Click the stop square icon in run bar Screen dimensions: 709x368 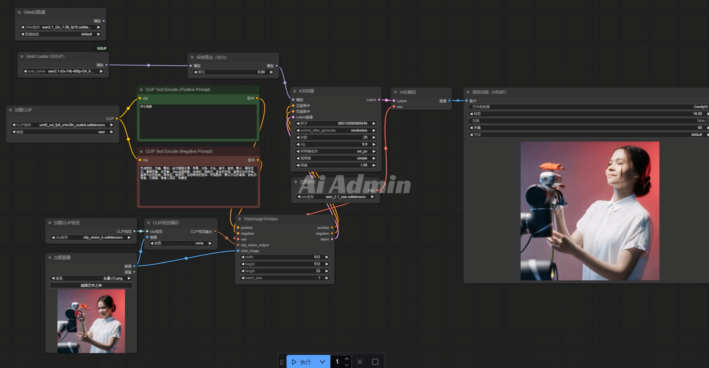375,362
